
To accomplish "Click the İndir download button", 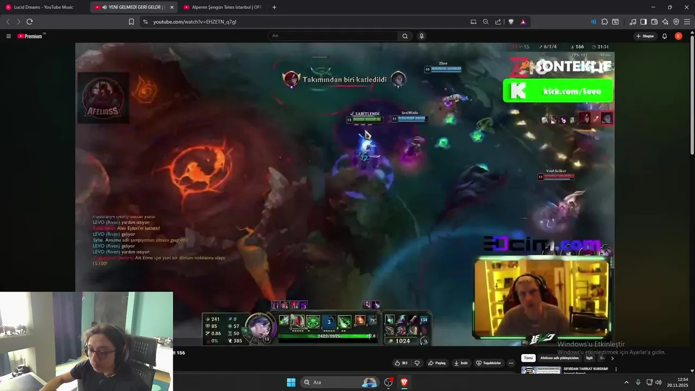I will pos(461,363).
